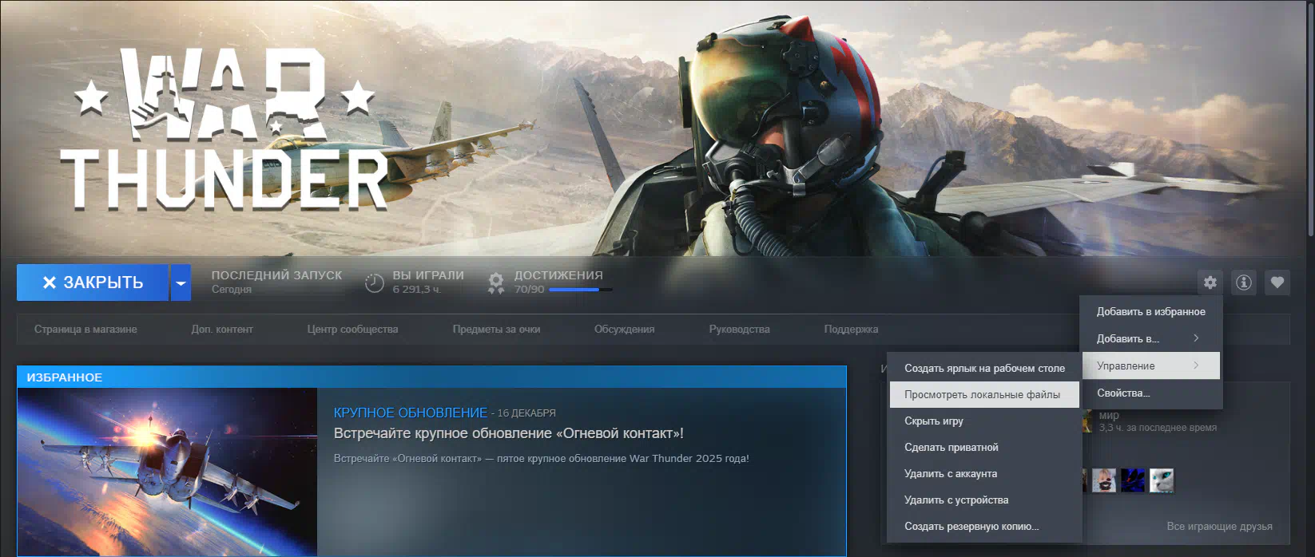The width and height of the screenshot is (1315, 557).
Task: Expand the arrow beside ЗАКРЫТЬ button
Action: (x=181, y=282)
